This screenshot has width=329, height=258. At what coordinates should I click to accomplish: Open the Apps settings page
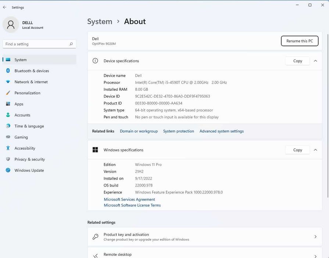[19, 104]
